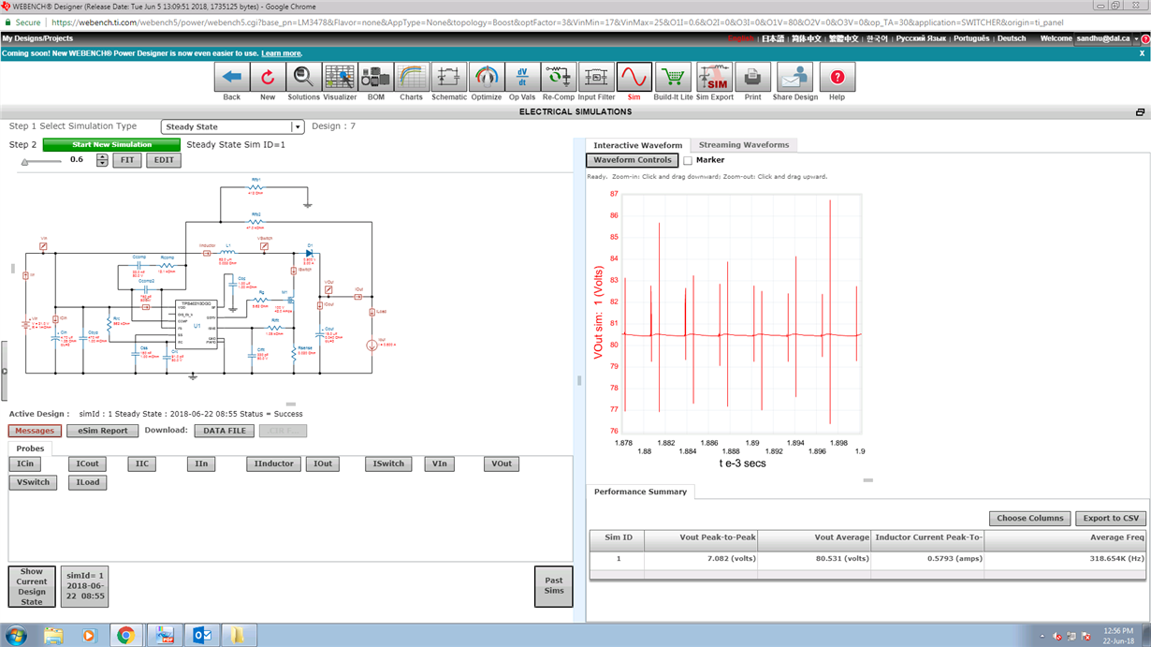
Task: Open My Designs/Projects menu
Action: point(37,39)
